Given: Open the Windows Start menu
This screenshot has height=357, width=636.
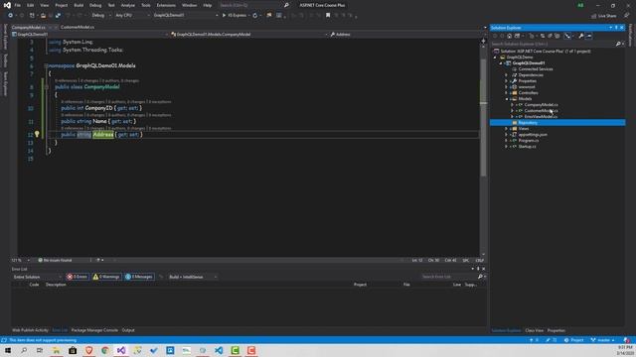Looking at the screenshot, I should click(x=8, y=350).
